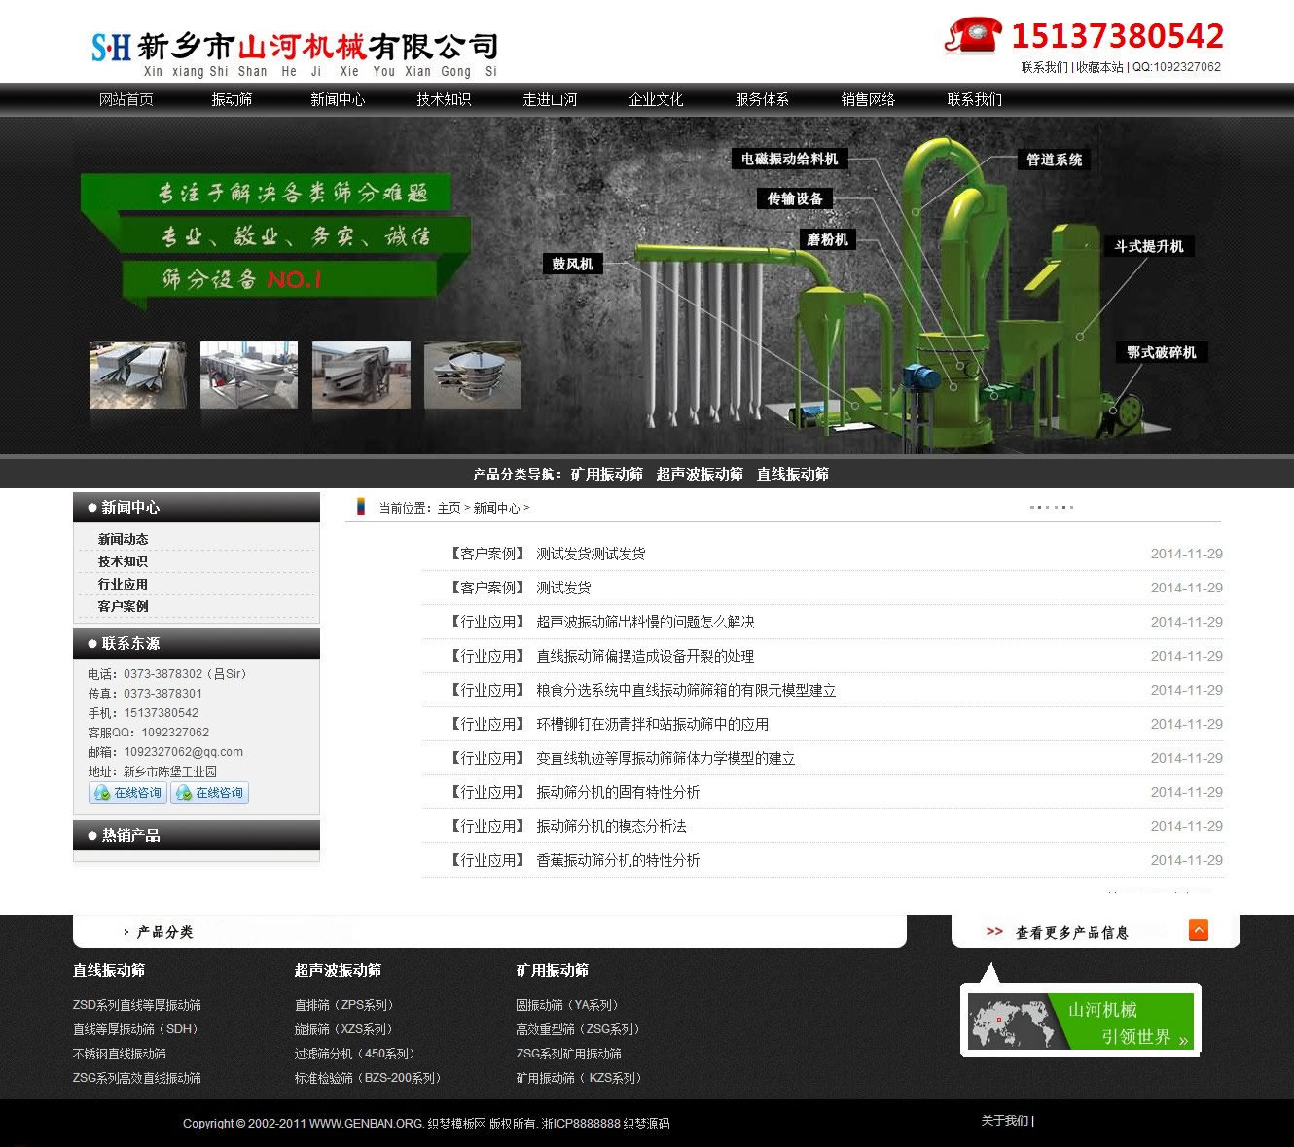Open 圆振动筛（YA系列） product link
Image resolution: width=1294 pixels, height=1147 pixels.
(569, 1005)
